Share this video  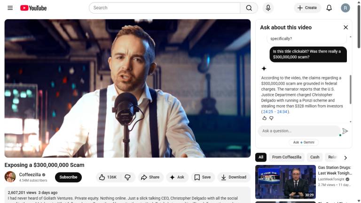(x=150, y=177)
